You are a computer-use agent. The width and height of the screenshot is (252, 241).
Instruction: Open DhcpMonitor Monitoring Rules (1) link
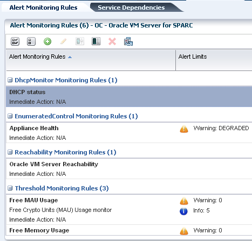pyautogui.click(x=66, y=80)
